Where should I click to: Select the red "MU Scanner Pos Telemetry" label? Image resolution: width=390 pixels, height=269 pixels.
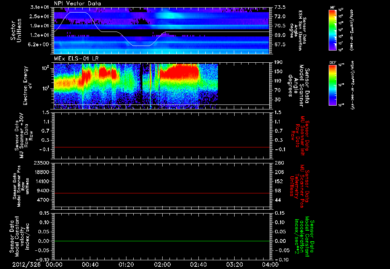click(x=299, y=186)
